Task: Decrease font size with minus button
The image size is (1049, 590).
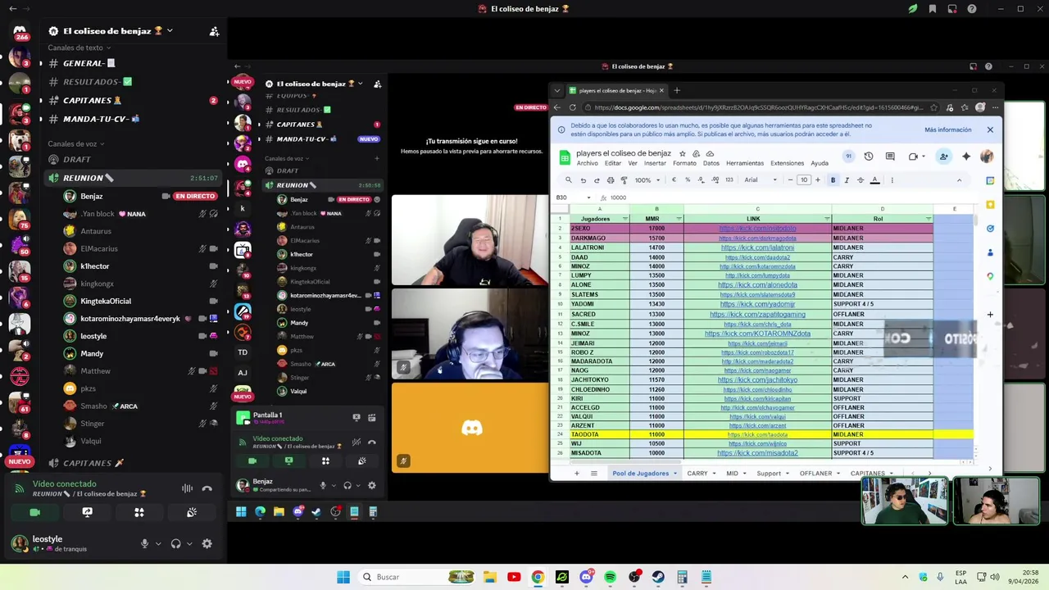Action: (790, 180)
